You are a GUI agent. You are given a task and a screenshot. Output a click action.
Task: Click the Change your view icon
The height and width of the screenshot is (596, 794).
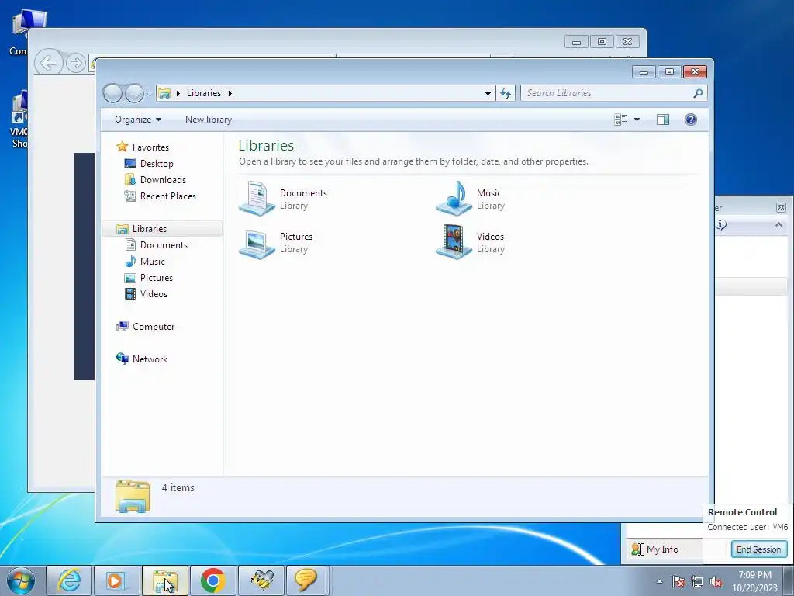620,120
